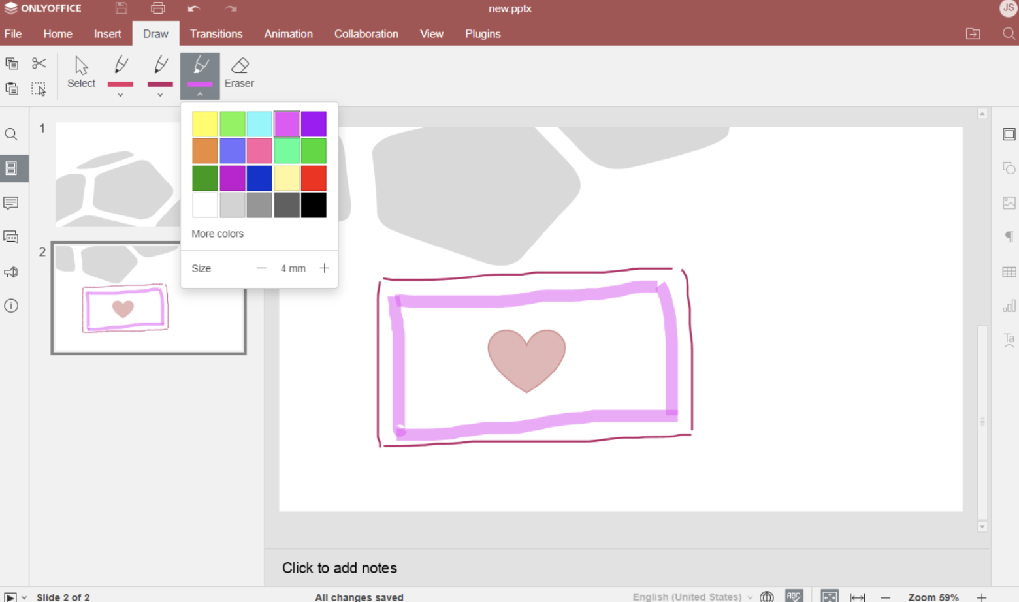
Task: Decrease highlighter size with minus
Action: click(261, 268)
